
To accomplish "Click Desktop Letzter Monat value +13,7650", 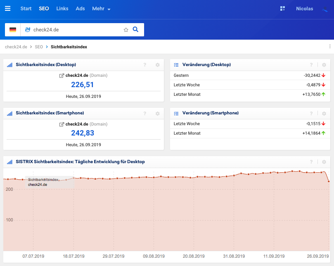I will [x=311, y=94].
